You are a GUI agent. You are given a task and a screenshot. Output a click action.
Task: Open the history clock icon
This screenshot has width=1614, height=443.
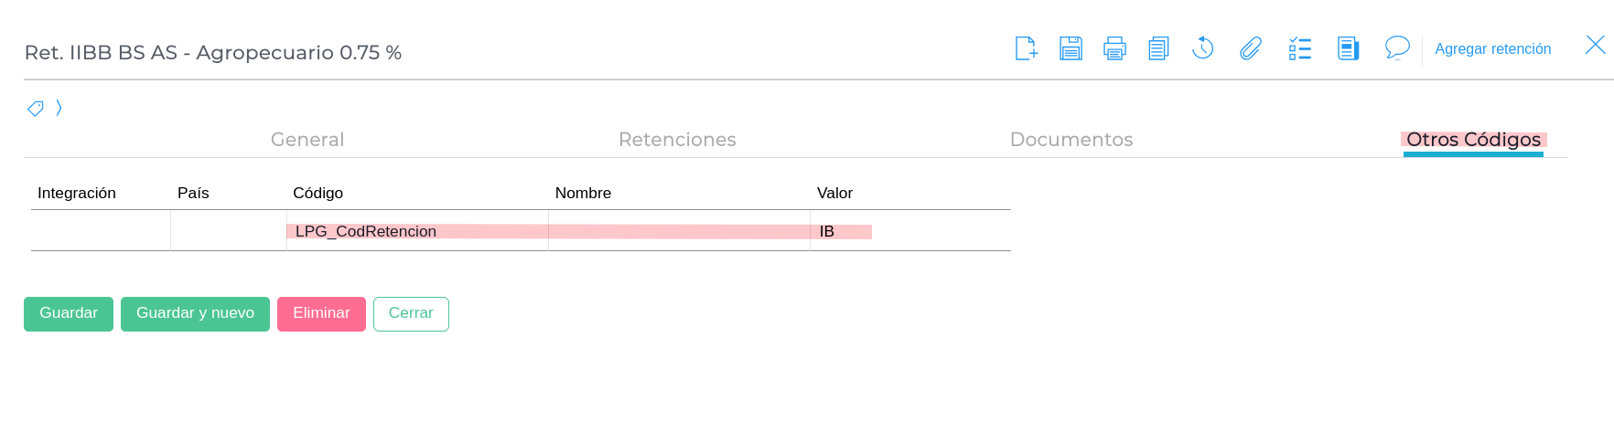tap(1203, 48)
